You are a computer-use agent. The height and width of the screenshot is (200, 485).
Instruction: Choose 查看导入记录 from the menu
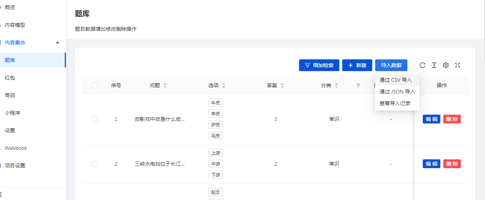[x=397, y=103]
